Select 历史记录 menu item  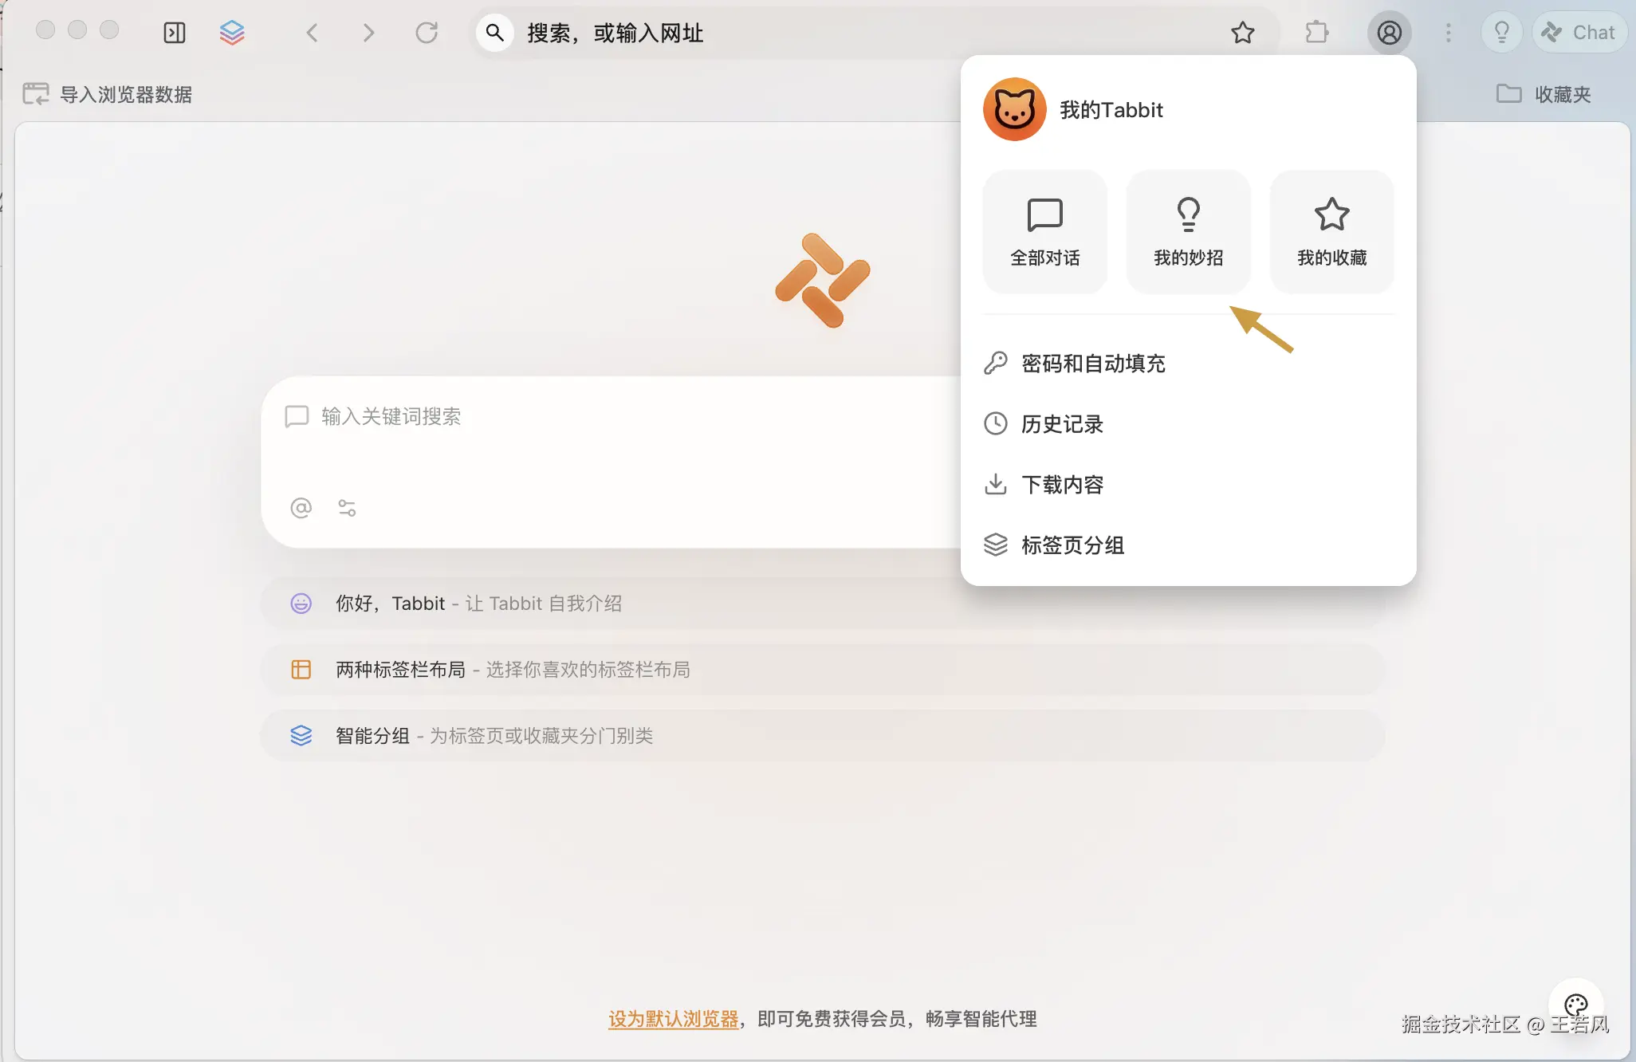tap(1062, 424)
